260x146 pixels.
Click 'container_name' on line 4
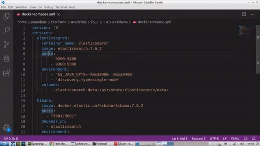click(58, 43)
